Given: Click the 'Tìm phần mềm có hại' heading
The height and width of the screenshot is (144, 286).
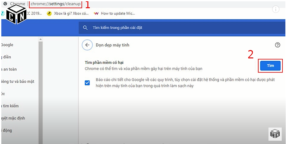Looking at the screenshot, I should click(104, 62).
